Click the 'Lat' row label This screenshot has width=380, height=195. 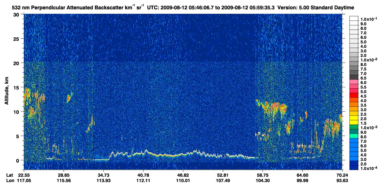[10, 175]
